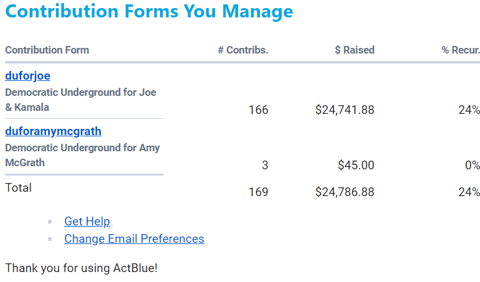Click the $24,741.88 raised amount

pyautogui.click(x=345, y=110)
